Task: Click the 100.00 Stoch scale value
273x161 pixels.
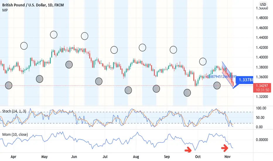Action: tap(261, 108)
